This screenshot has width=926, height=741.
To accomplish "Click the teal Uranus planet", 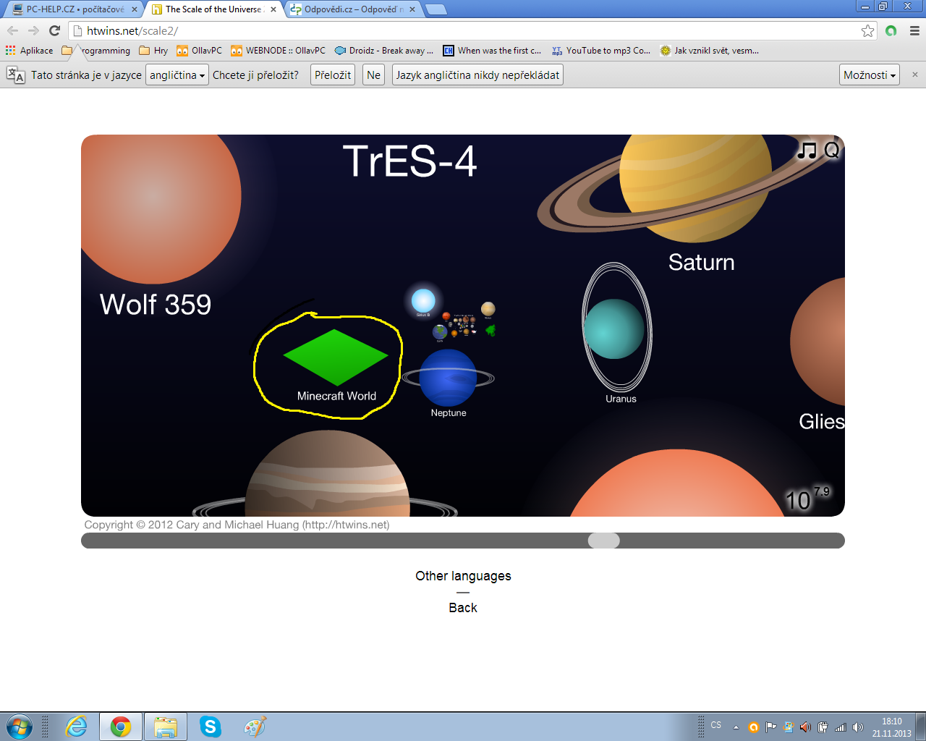I will tap(613, 329).
